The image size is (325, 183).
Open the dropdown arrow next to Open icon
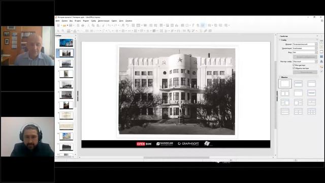pyautogui.click(x=68, y=25)
